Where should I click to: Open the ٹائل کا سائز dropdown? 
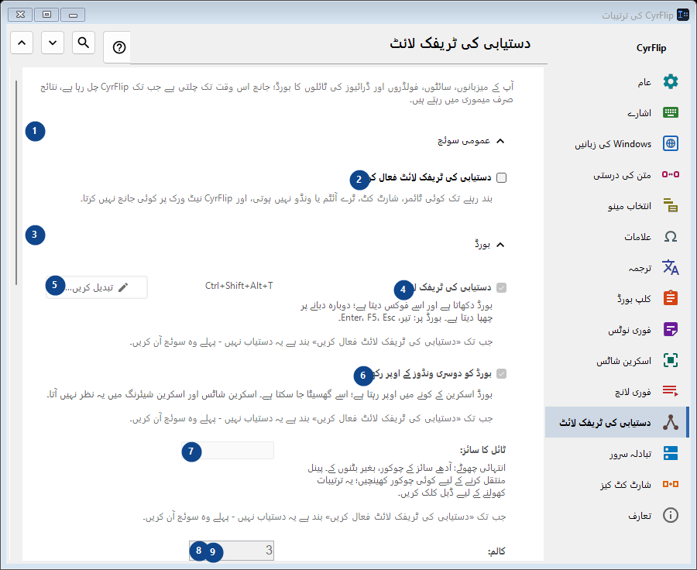click(x=228, y=451)
